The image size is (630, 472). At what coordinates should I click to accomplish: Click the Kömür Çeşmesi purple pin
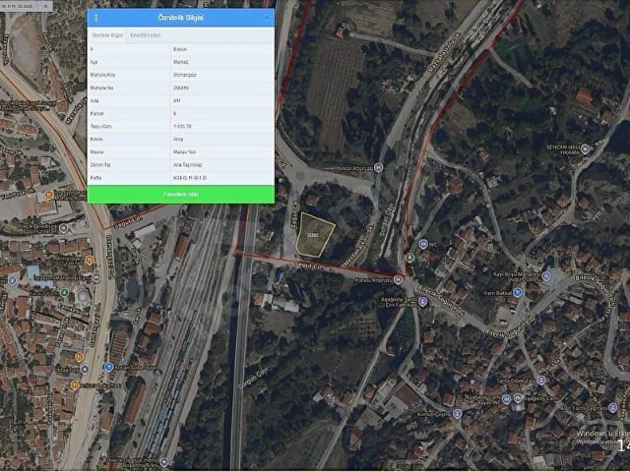457,413
